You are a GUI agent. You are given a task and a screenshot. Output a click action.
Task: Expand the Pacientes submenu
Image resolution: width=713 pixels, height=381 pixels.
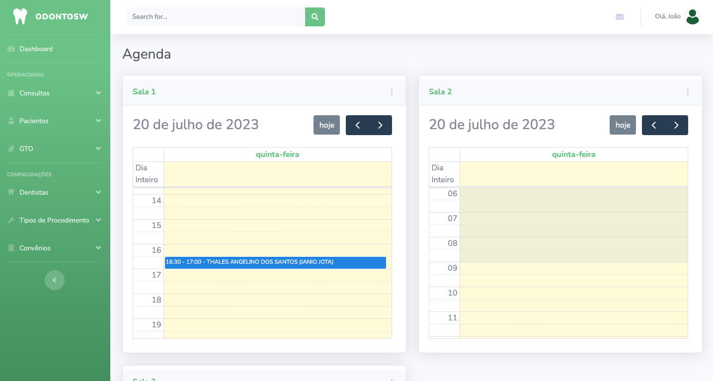(55, 121)
